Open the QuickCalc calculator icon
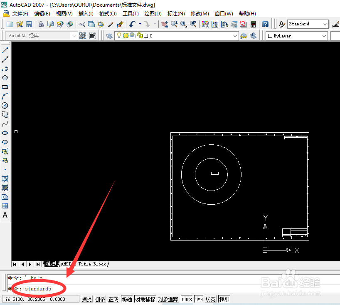The width and height of the screenshot is (340, 305). pyautogui.click(x=253, y=24)
